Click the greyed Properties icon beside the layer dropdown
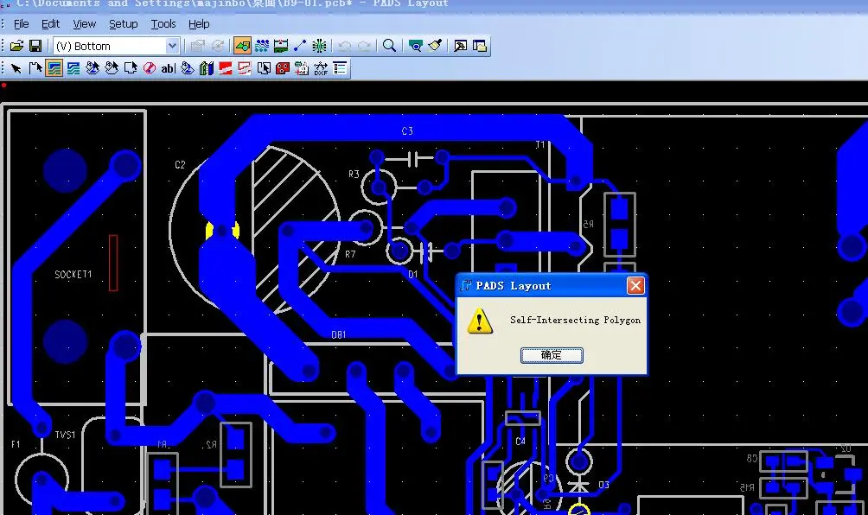868x515 pixels. [197, 46]
